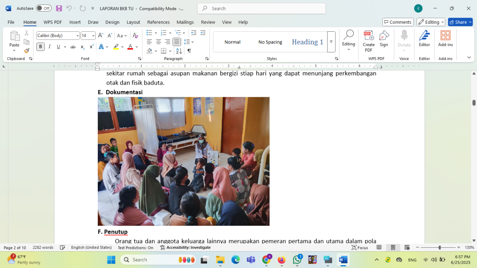Enable center text alignment
477x268 pixels.
point(158,42)
